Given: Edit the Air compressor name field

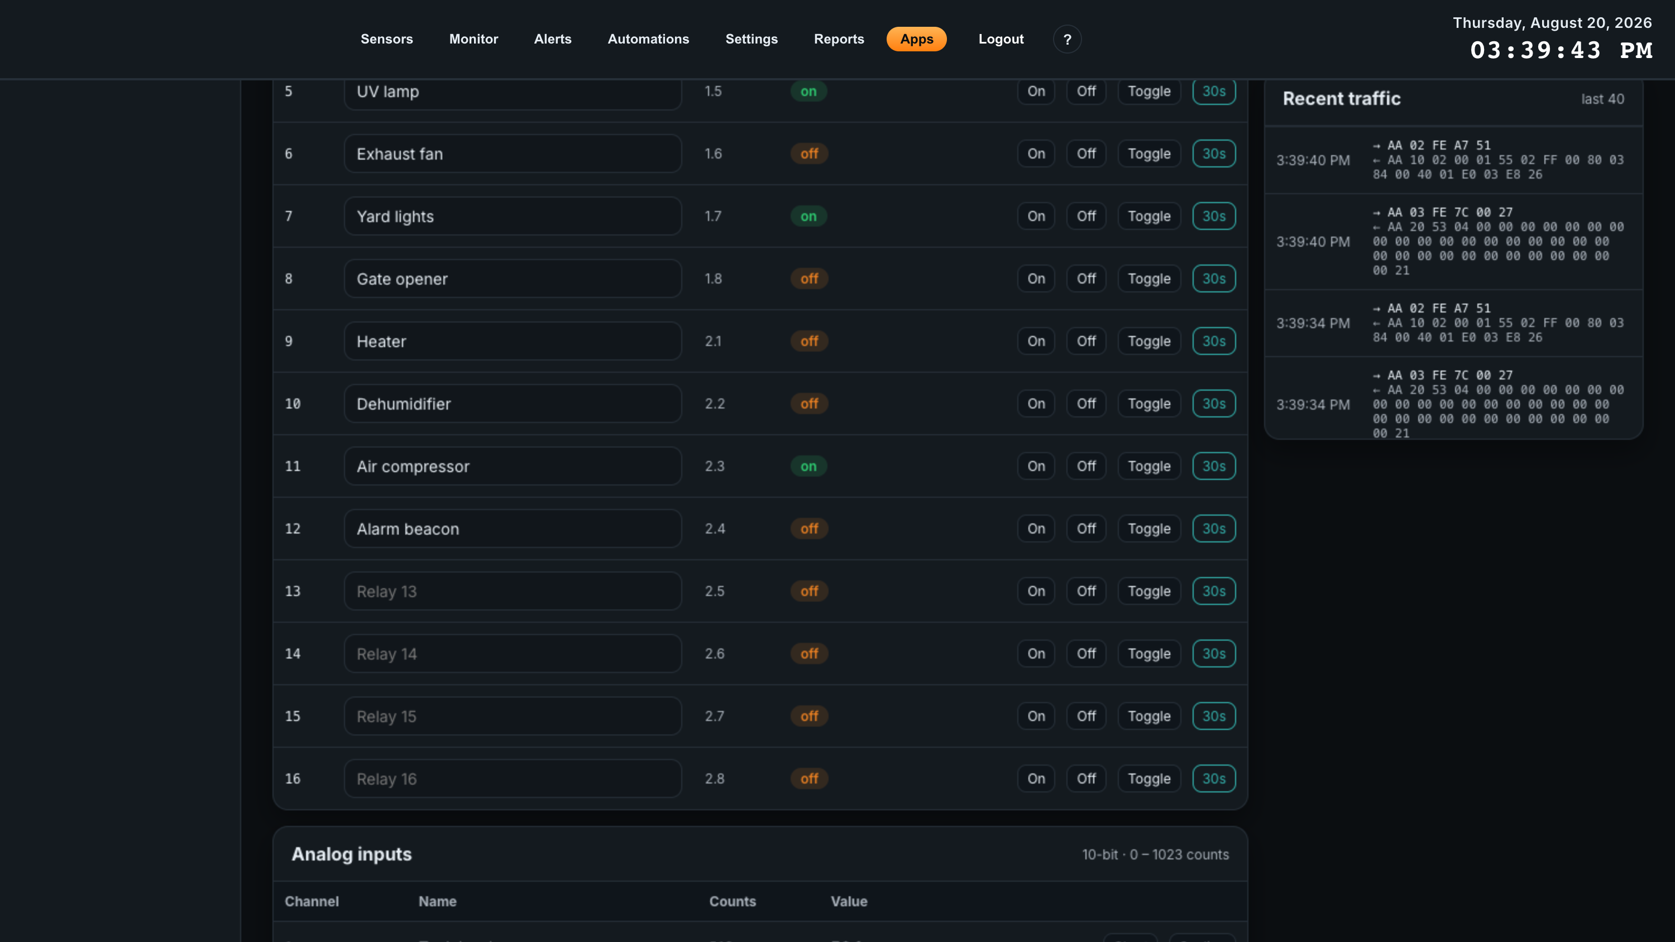Looking at the screenshot, I should coord(513,465).
